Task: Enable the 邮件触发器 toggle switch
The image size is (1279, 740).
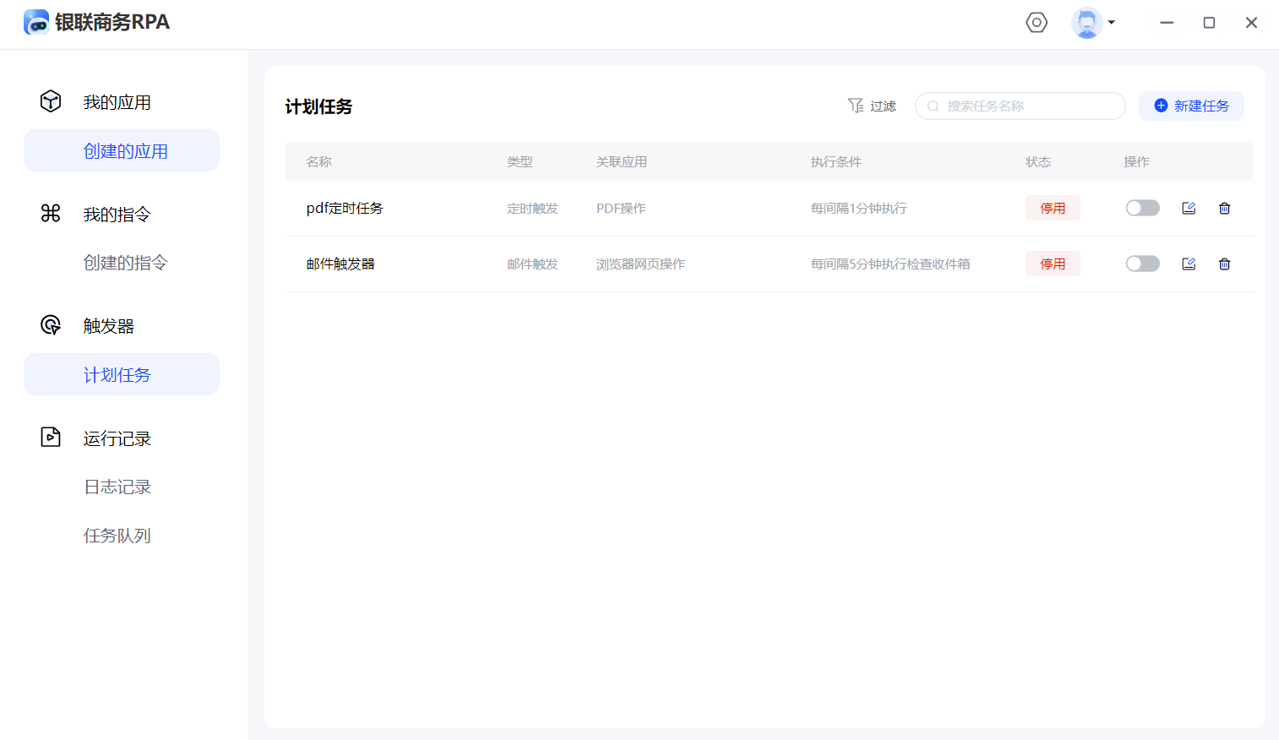Action: (1142, 264)
